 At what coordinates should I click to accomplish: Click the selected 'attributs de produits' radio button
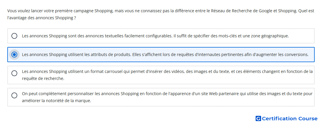click(14, 55)
